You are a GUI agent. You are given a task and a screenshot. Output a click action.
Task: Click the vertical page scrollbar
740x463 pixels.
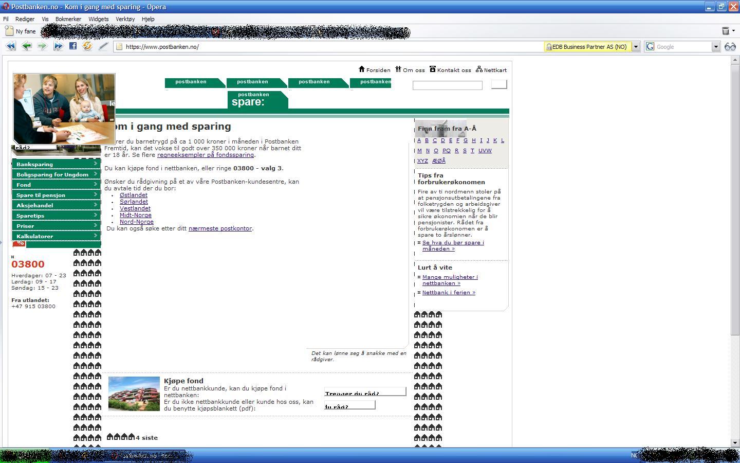735,201
